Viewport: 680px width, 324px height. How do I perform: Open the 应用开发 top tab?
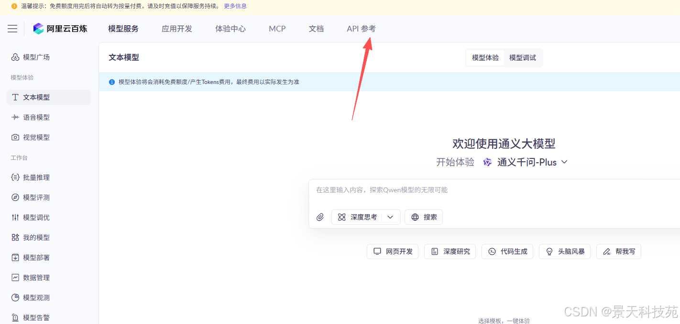pos(177,29)
